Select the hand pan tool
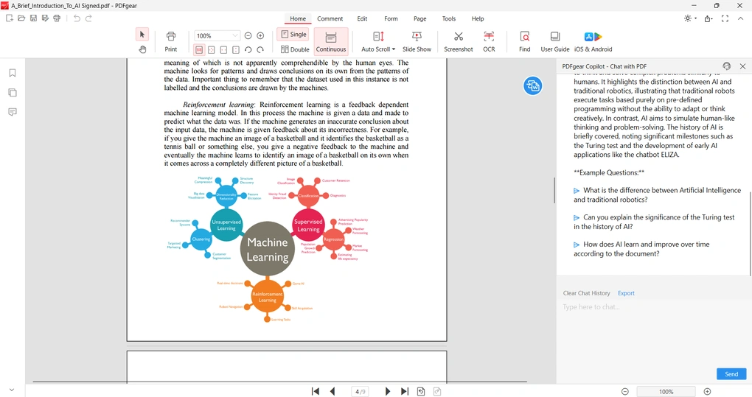 point(142,49)
